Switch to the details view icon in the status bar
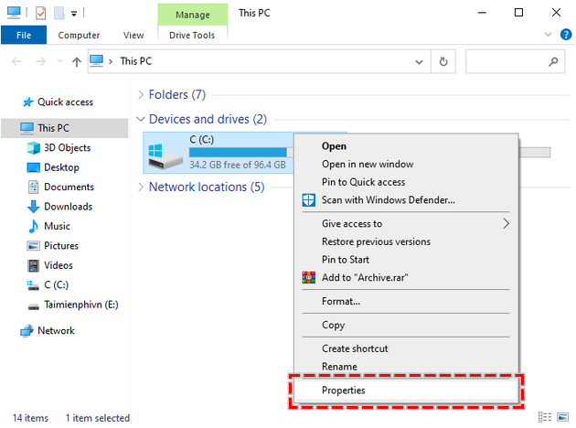 pos(545,417)
